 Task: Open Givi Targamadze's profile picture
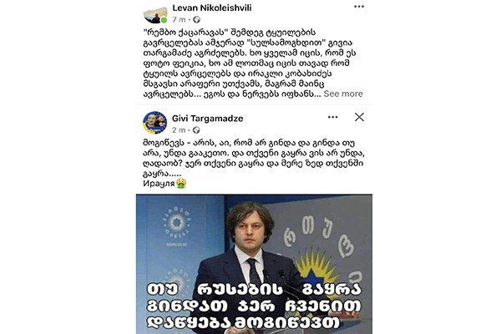click(154, 123)
